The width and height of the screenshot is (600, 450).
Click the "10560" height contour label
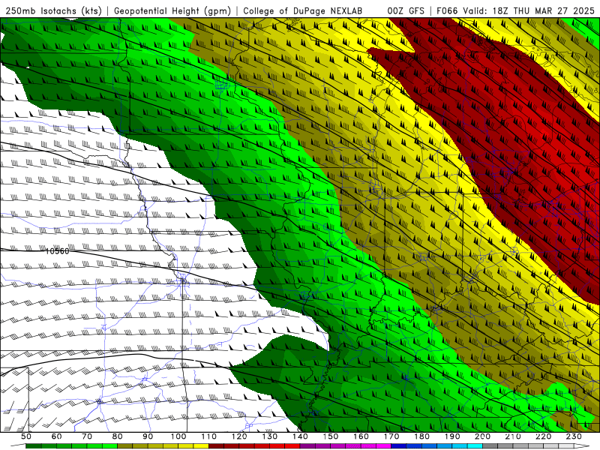[58, 251]
